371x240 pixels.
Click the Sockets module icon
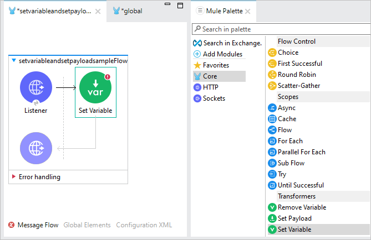197,98
